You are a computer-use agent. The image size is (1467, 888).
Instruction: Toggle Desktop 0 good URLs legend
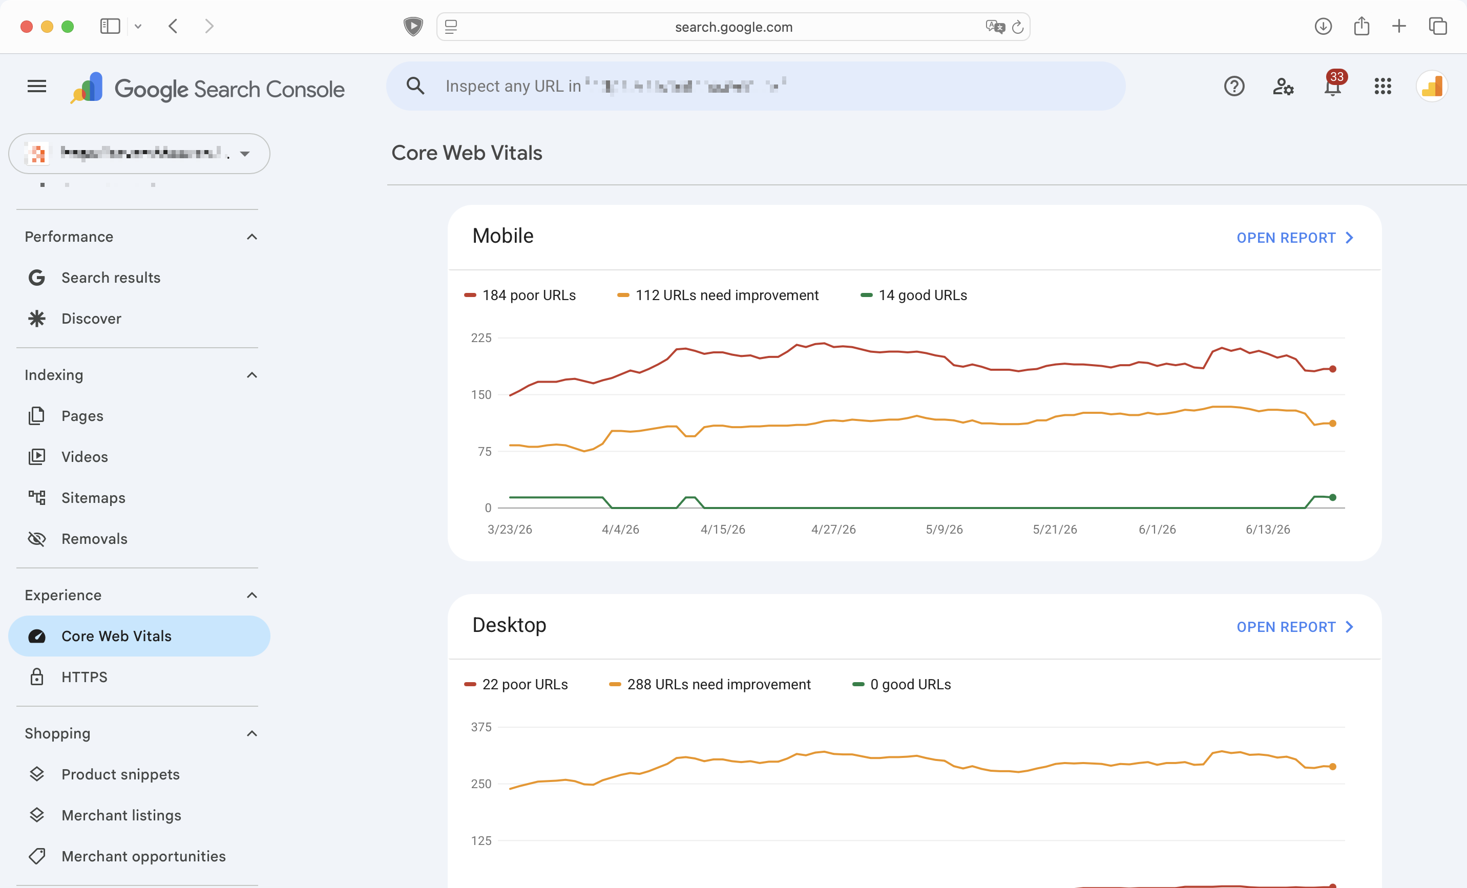coord(902,685)
